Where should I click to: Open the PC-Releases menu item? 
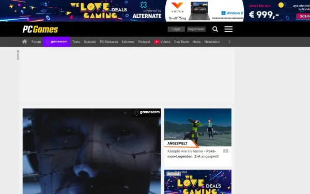109,42
